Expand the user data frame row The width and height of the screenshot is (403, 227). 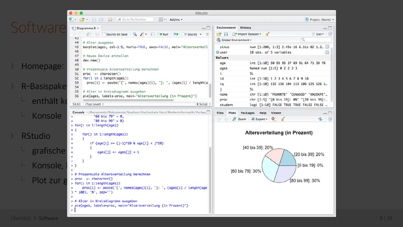pyautogui.click(x=217, y=52)
